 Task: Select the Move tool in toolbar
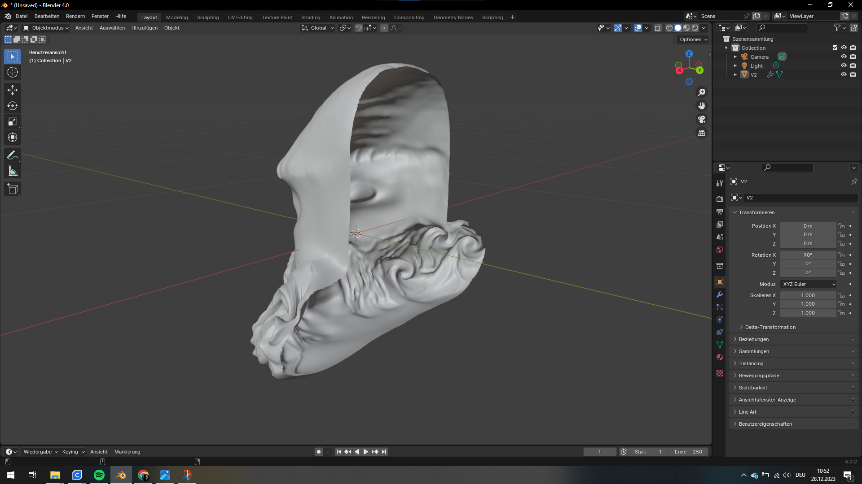point(13,90)
